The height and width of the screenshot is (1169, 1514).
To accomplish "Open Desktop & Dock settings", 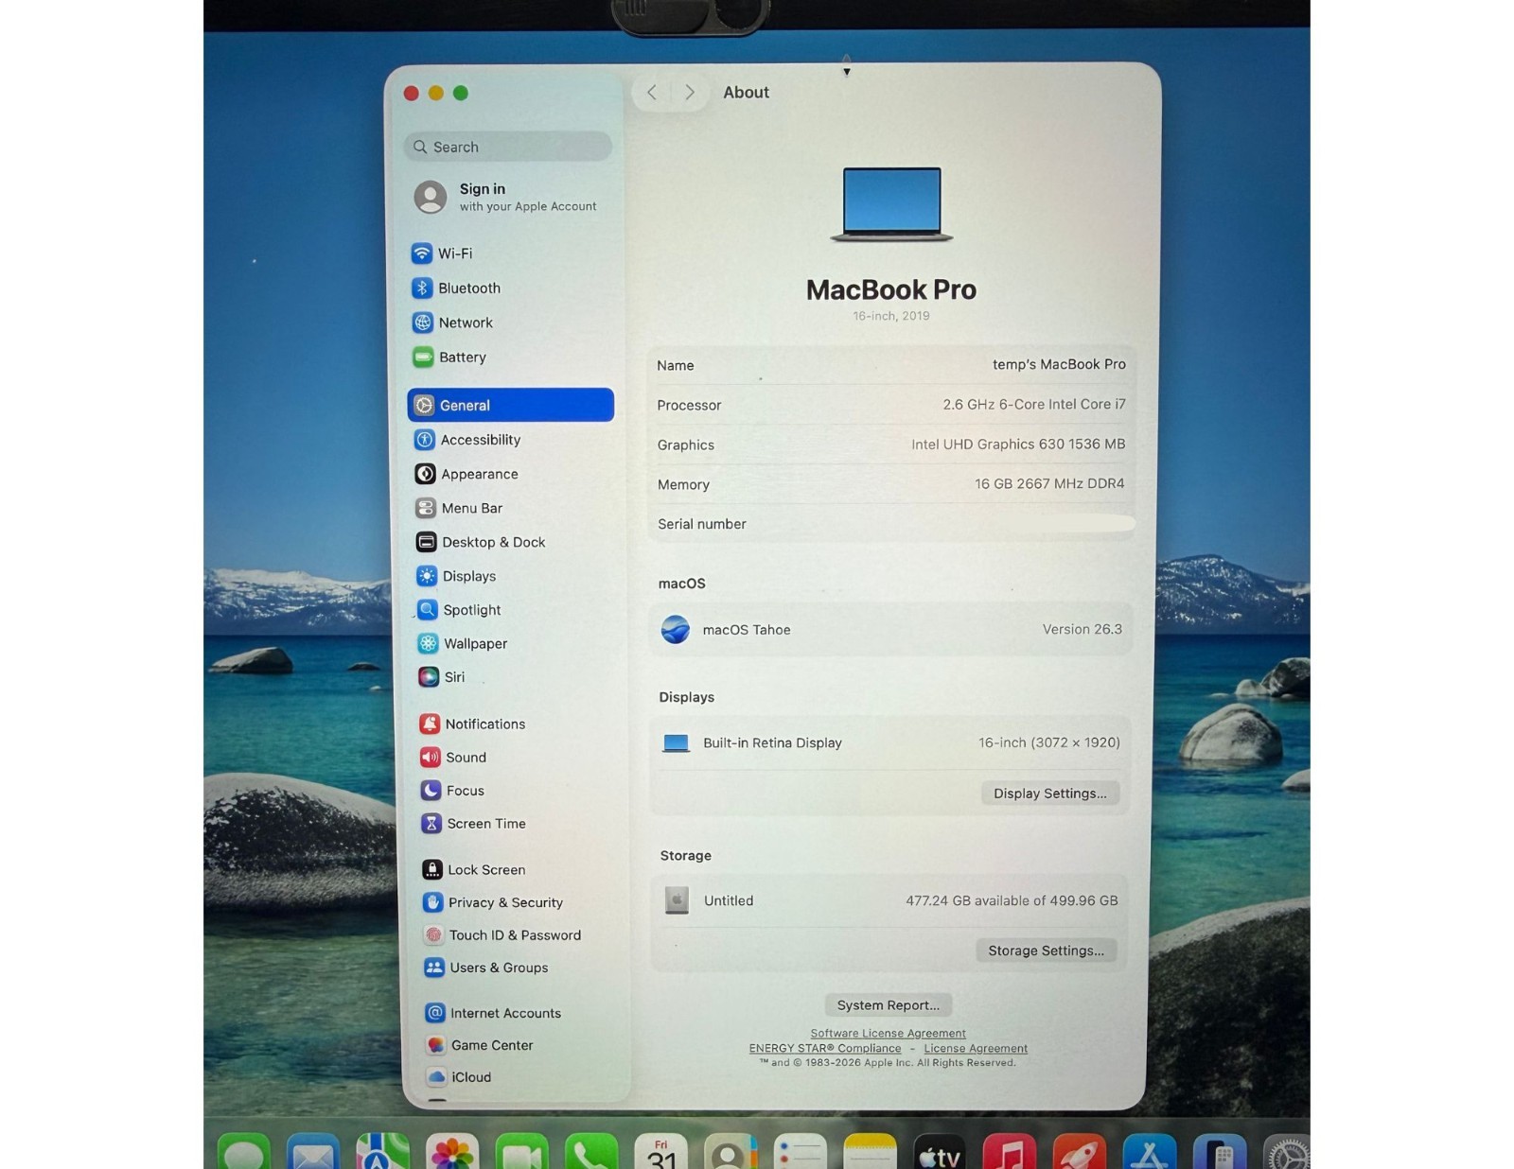I will [x=482, y=542].
